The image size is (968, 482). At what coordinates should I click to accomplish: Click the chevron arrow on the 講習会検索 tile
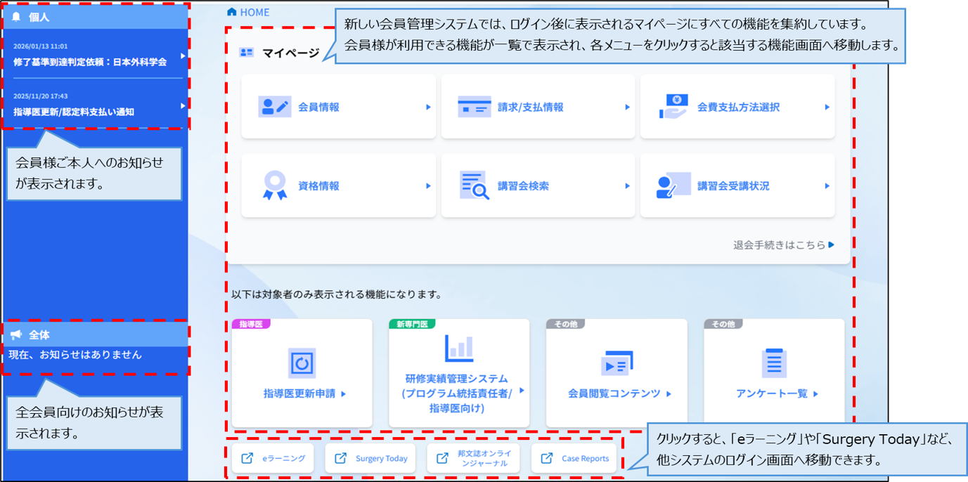(628, 185)
